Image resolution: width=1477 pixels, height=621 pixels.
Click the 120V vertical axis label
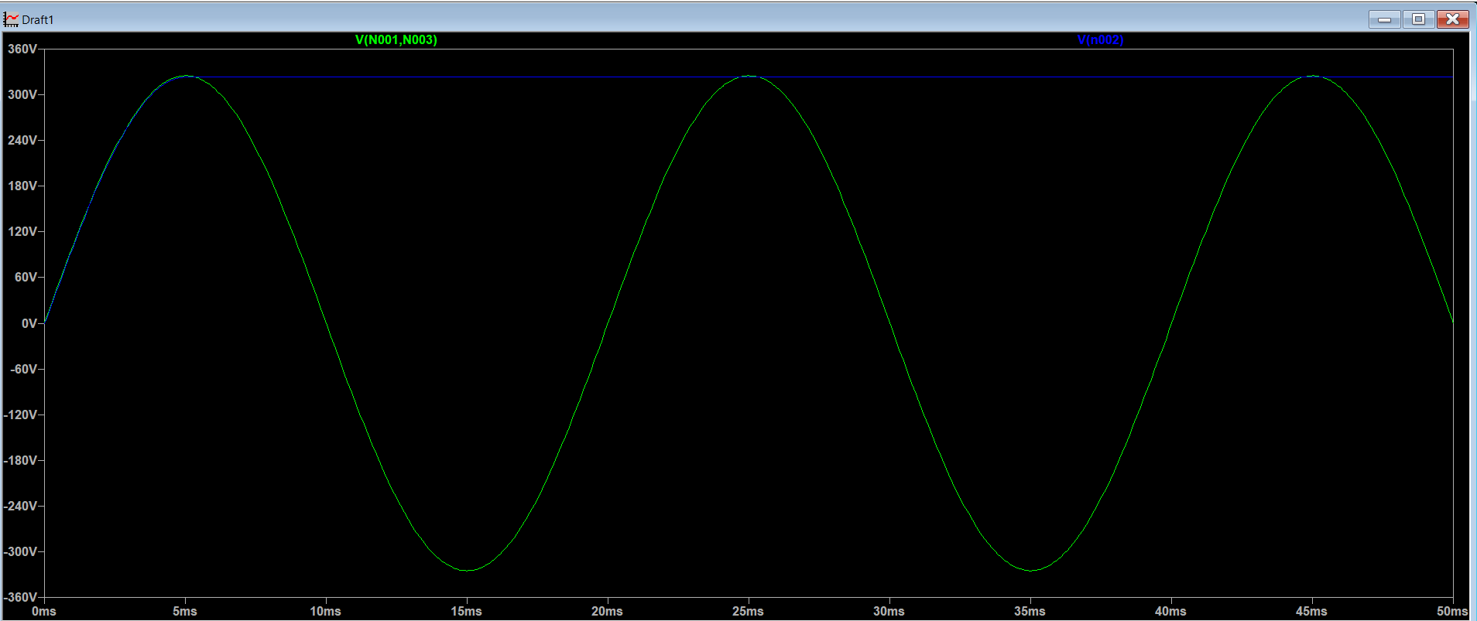coord(22,231)
